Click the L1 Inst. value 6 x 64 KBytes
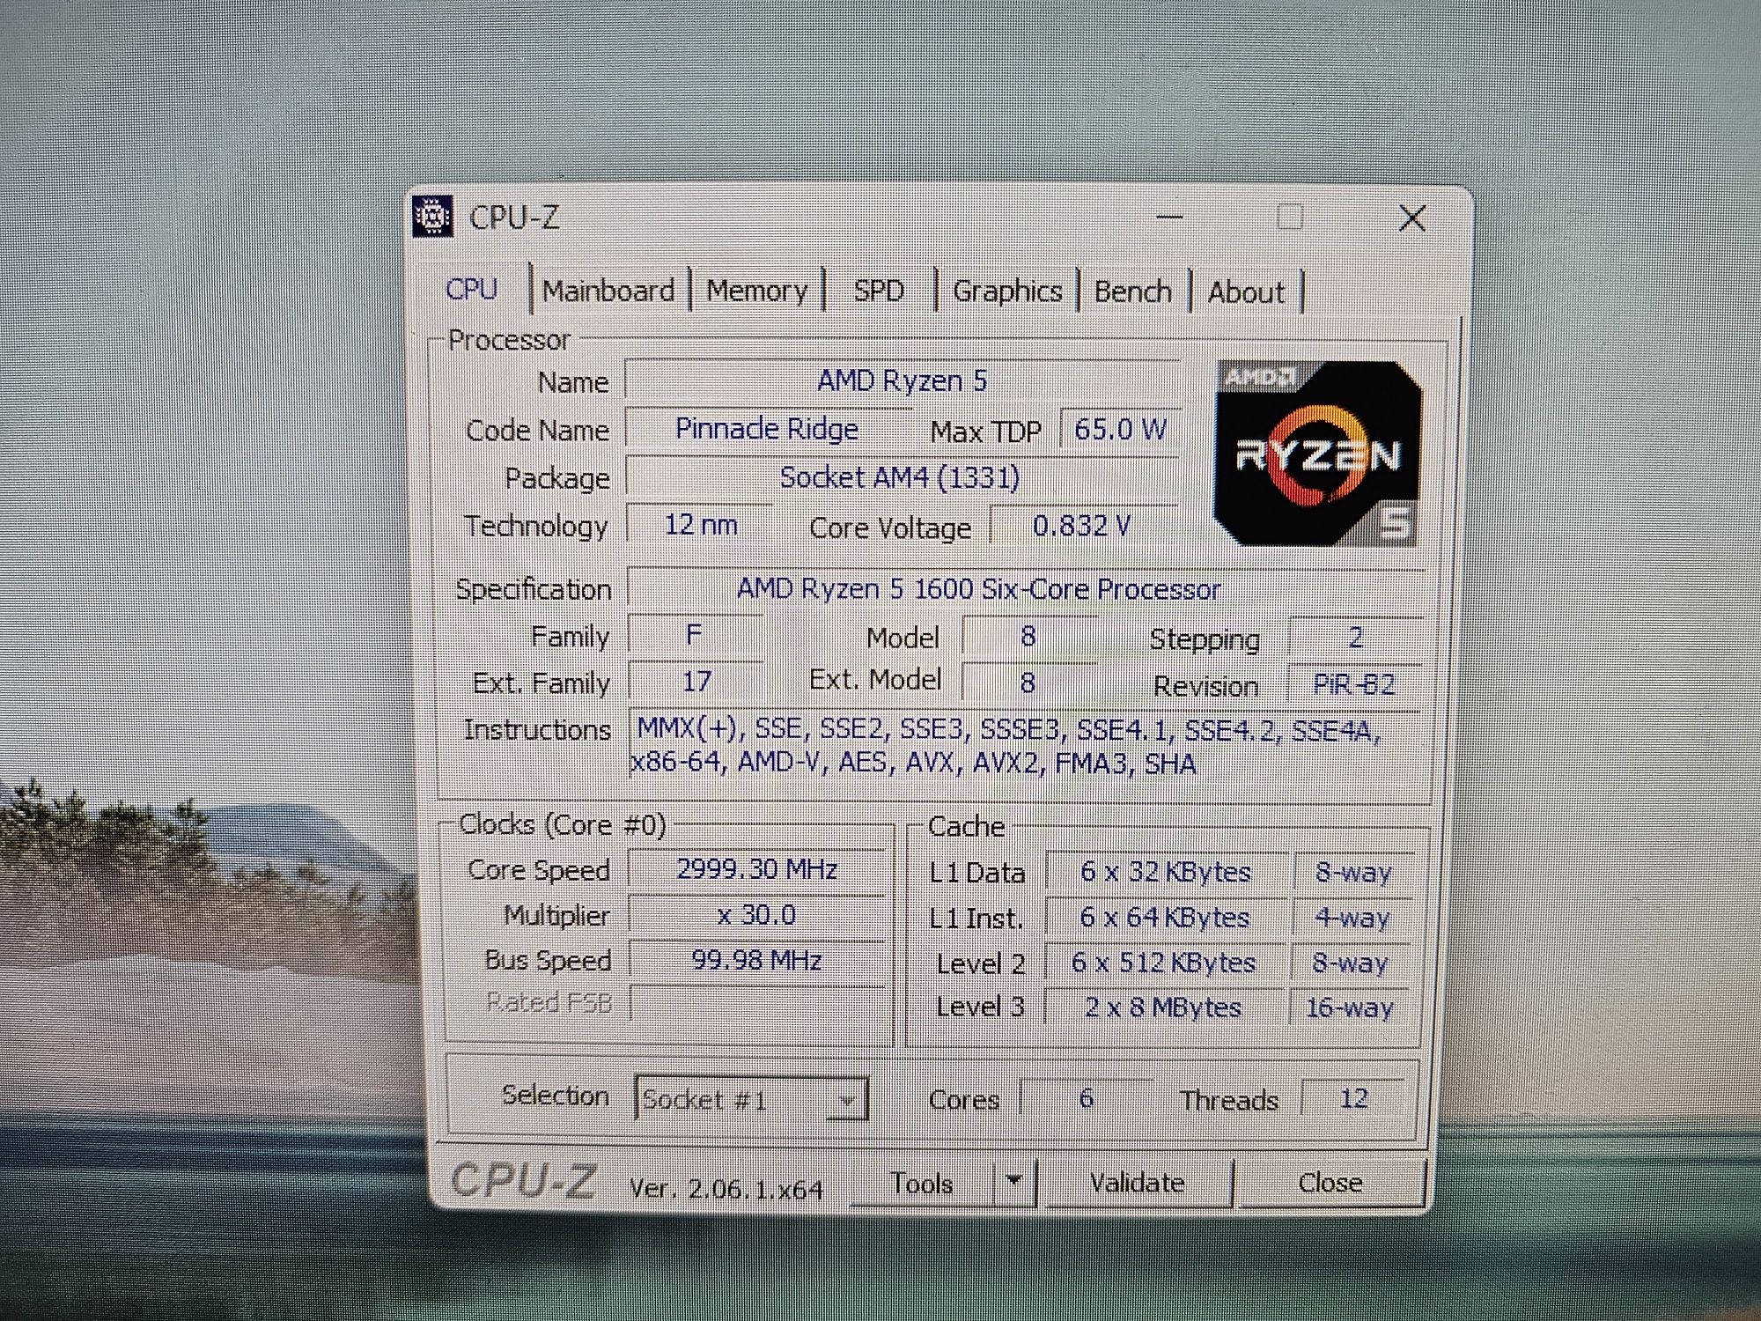This screenshot has height=1321, width=1761. (x=1165, y=918)
